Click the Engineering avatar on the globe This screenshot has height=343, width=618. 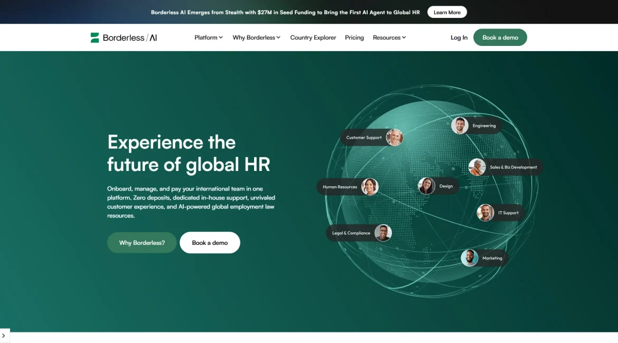coord(460,126)
